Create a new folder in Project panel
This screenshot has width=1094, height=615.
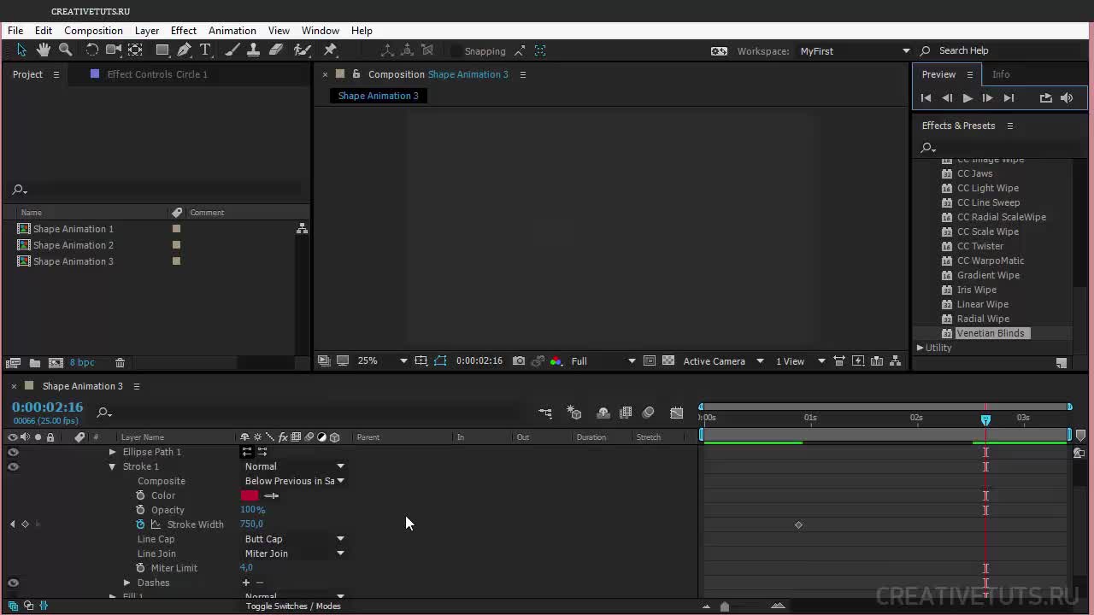(35, 363)
